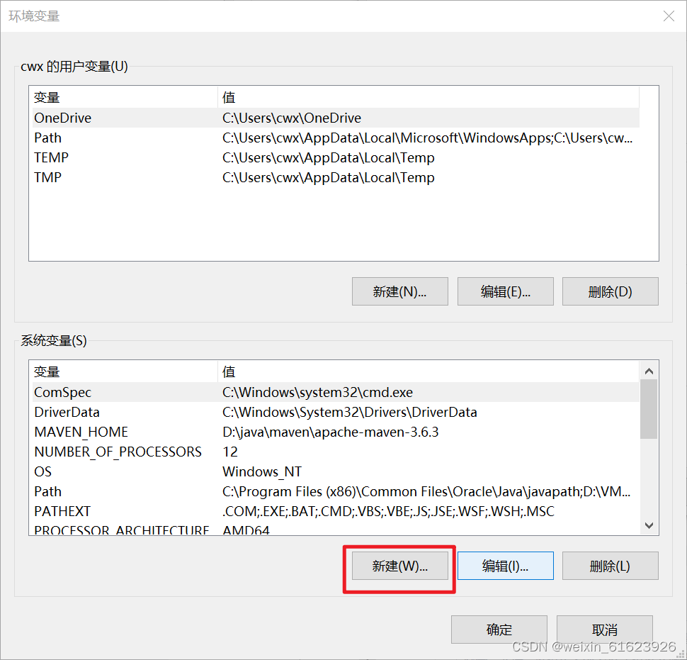Viewport: 687px width, 660px height.
Task: Click the 值 column header in system variables
Action: click(x=428, y=372)
